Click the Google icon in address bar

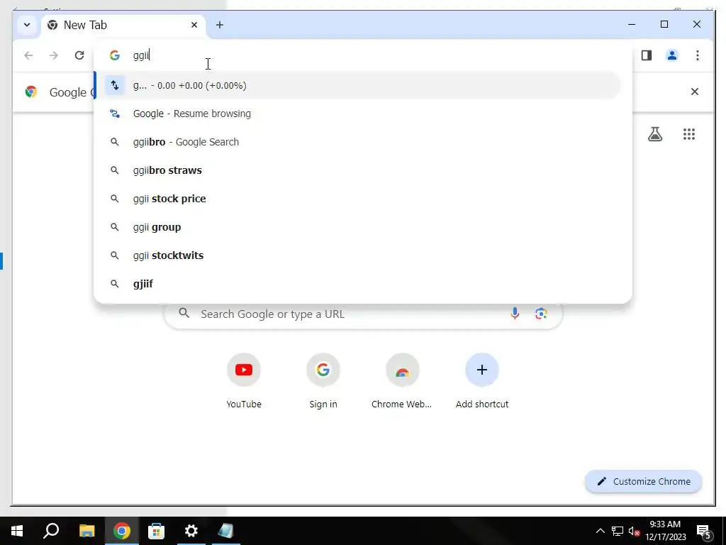point(115,55)
